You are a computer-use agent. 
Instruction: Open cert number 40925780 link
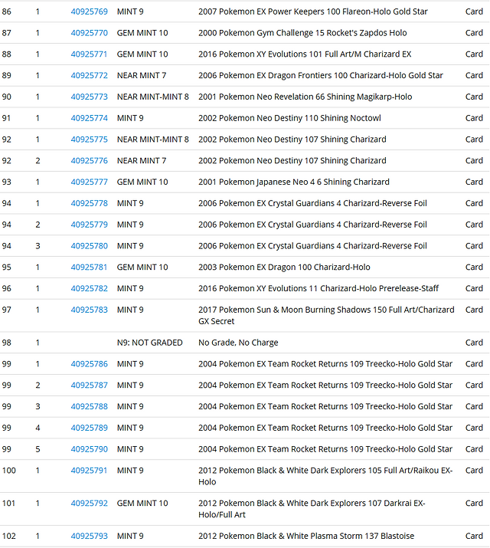89,246
